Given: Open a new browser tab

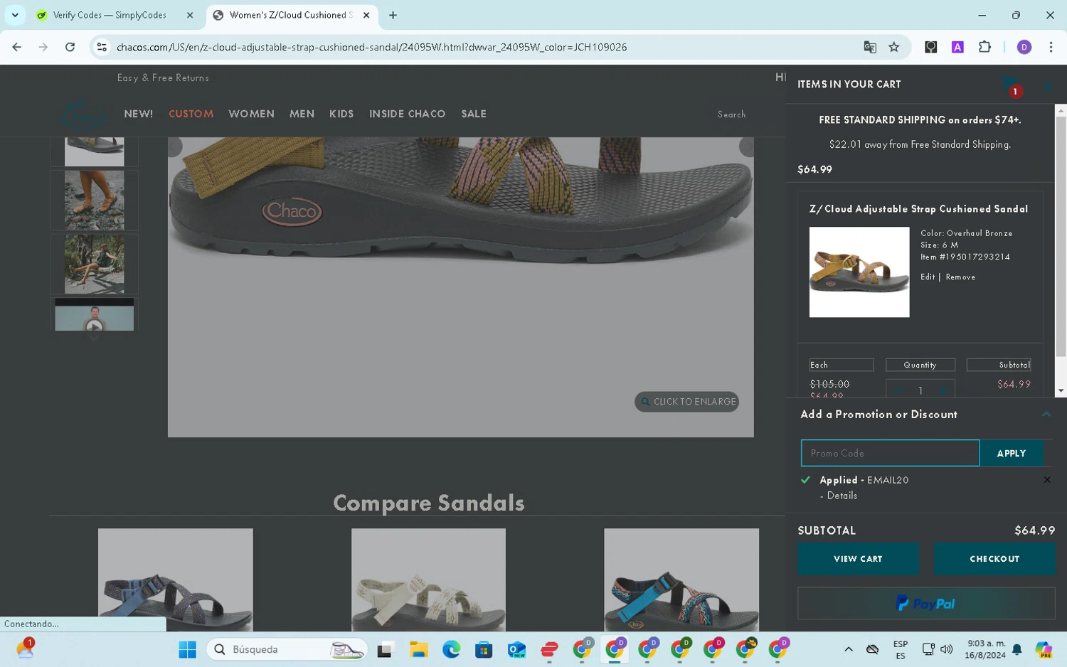Looking at the screenshot, I should pos(393,15).
